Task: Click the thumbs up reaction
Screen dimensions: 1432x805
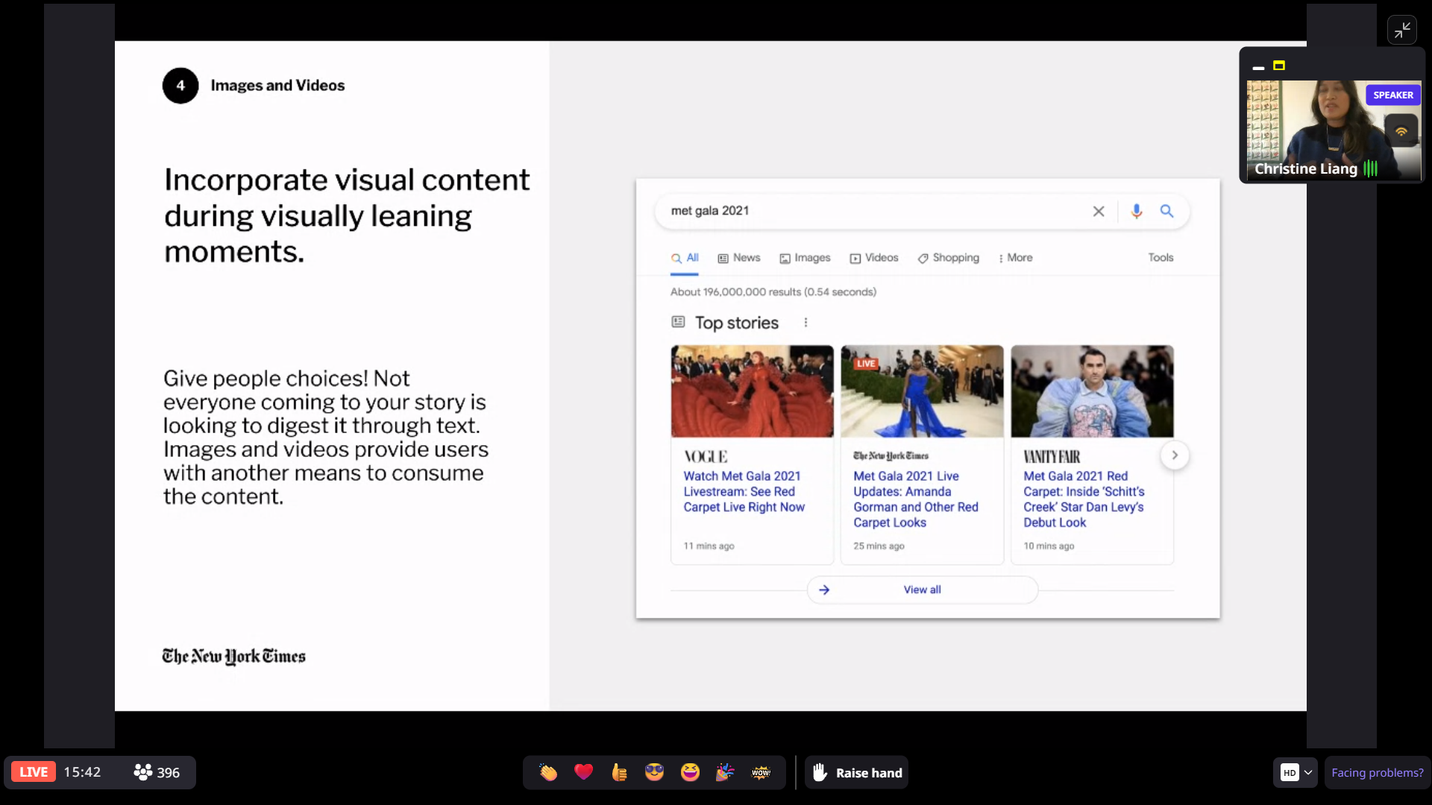Action: pos(619,772)
